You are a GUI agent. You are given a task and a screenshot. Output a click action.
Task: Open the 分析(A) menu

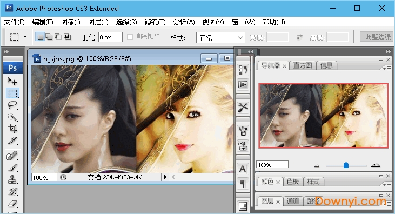tap(184, 22)
